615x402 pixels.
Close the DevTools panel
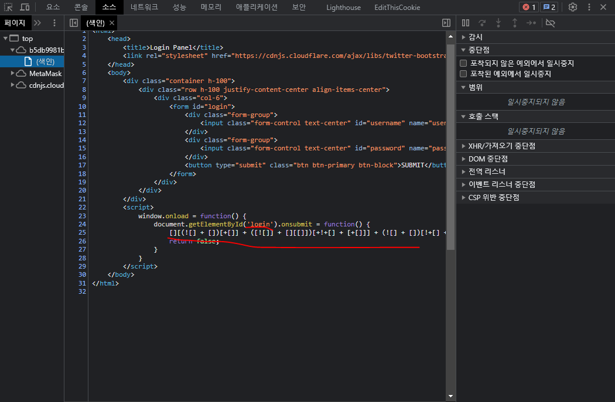(603, 7)
